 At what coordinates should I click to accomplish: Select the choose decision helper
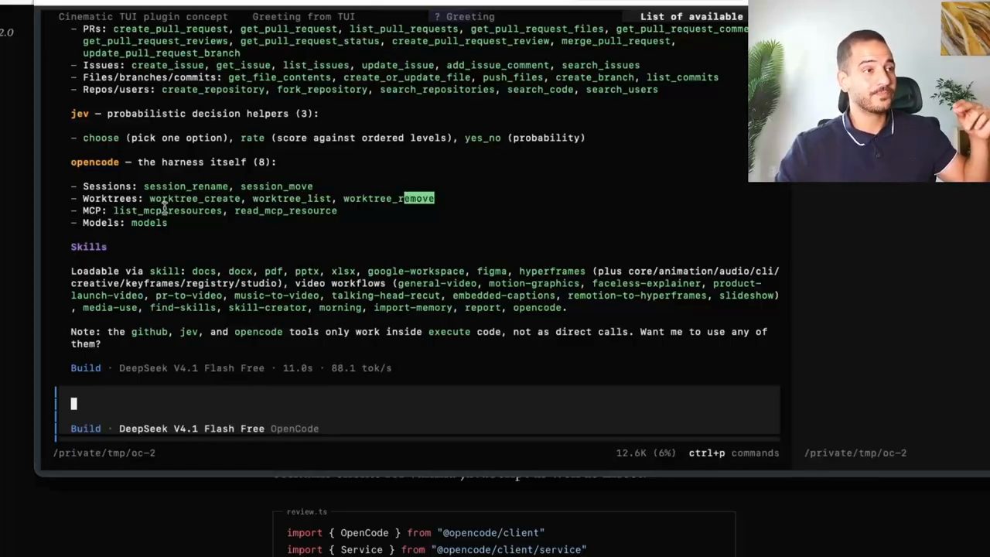point(101,138)
